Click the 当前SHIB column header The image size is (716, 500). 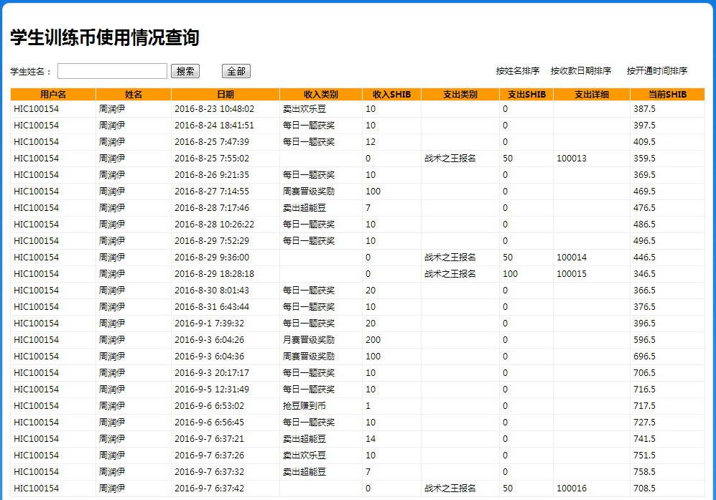[x=667, y=95]
